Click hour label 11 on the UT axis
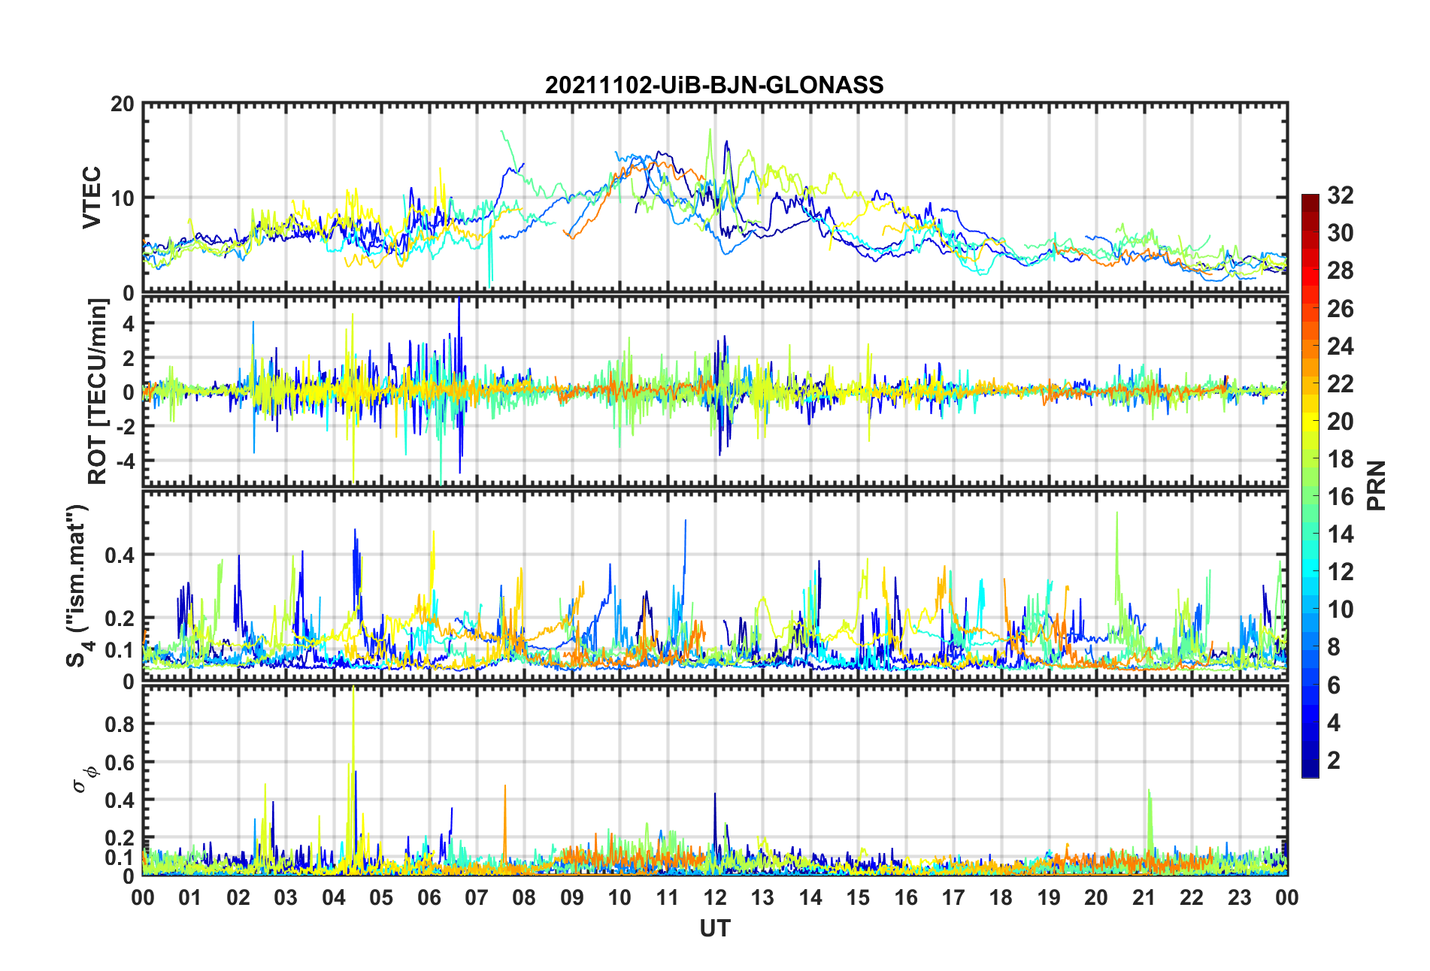Screen dimensions: 1430x971 (668, 898)
